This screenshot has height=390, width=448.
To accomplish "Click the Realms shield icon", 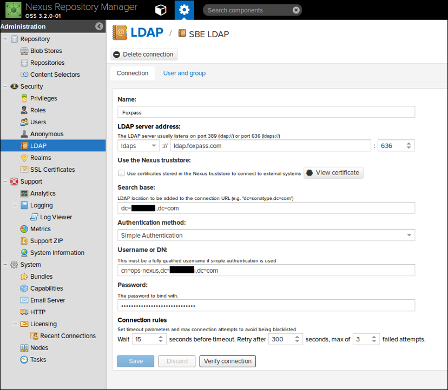I will point(24,158).
